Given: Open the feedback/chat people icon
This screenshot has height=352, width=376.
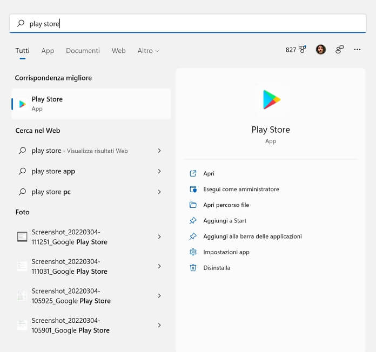Looking at the screenshot, I should tap(339, 50).
